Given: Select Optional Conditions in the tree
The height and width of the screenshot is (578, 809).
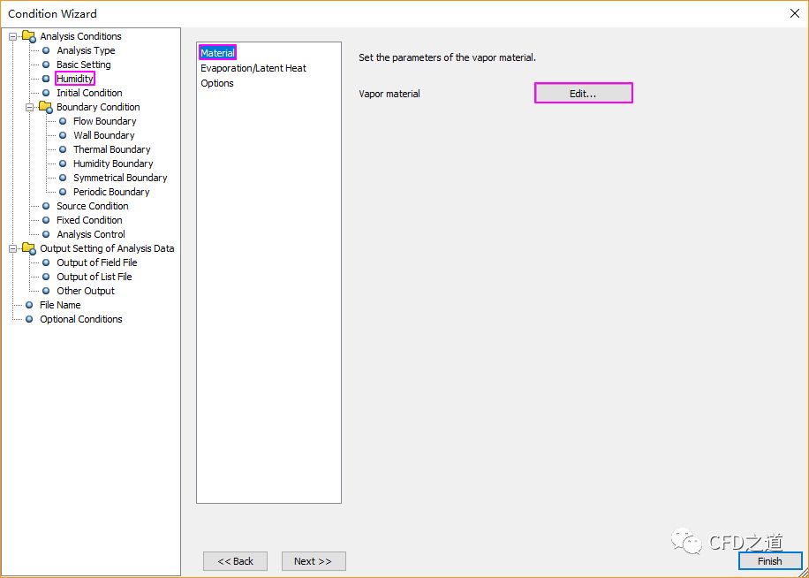Looking at the screenshot, I should [x=81, y=319].
